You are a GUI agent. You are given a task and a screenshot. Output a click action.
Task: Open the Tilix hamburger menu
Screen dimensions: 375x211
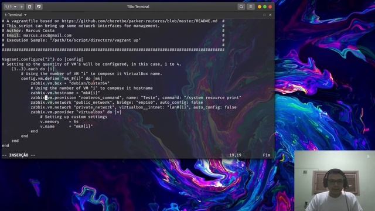pos(250,6)
